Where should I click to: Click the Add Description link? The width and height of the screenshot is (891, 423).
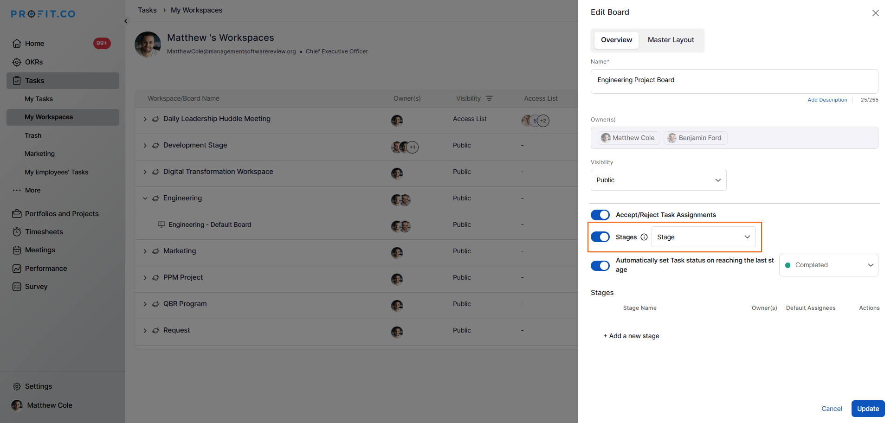click(827, 100)
